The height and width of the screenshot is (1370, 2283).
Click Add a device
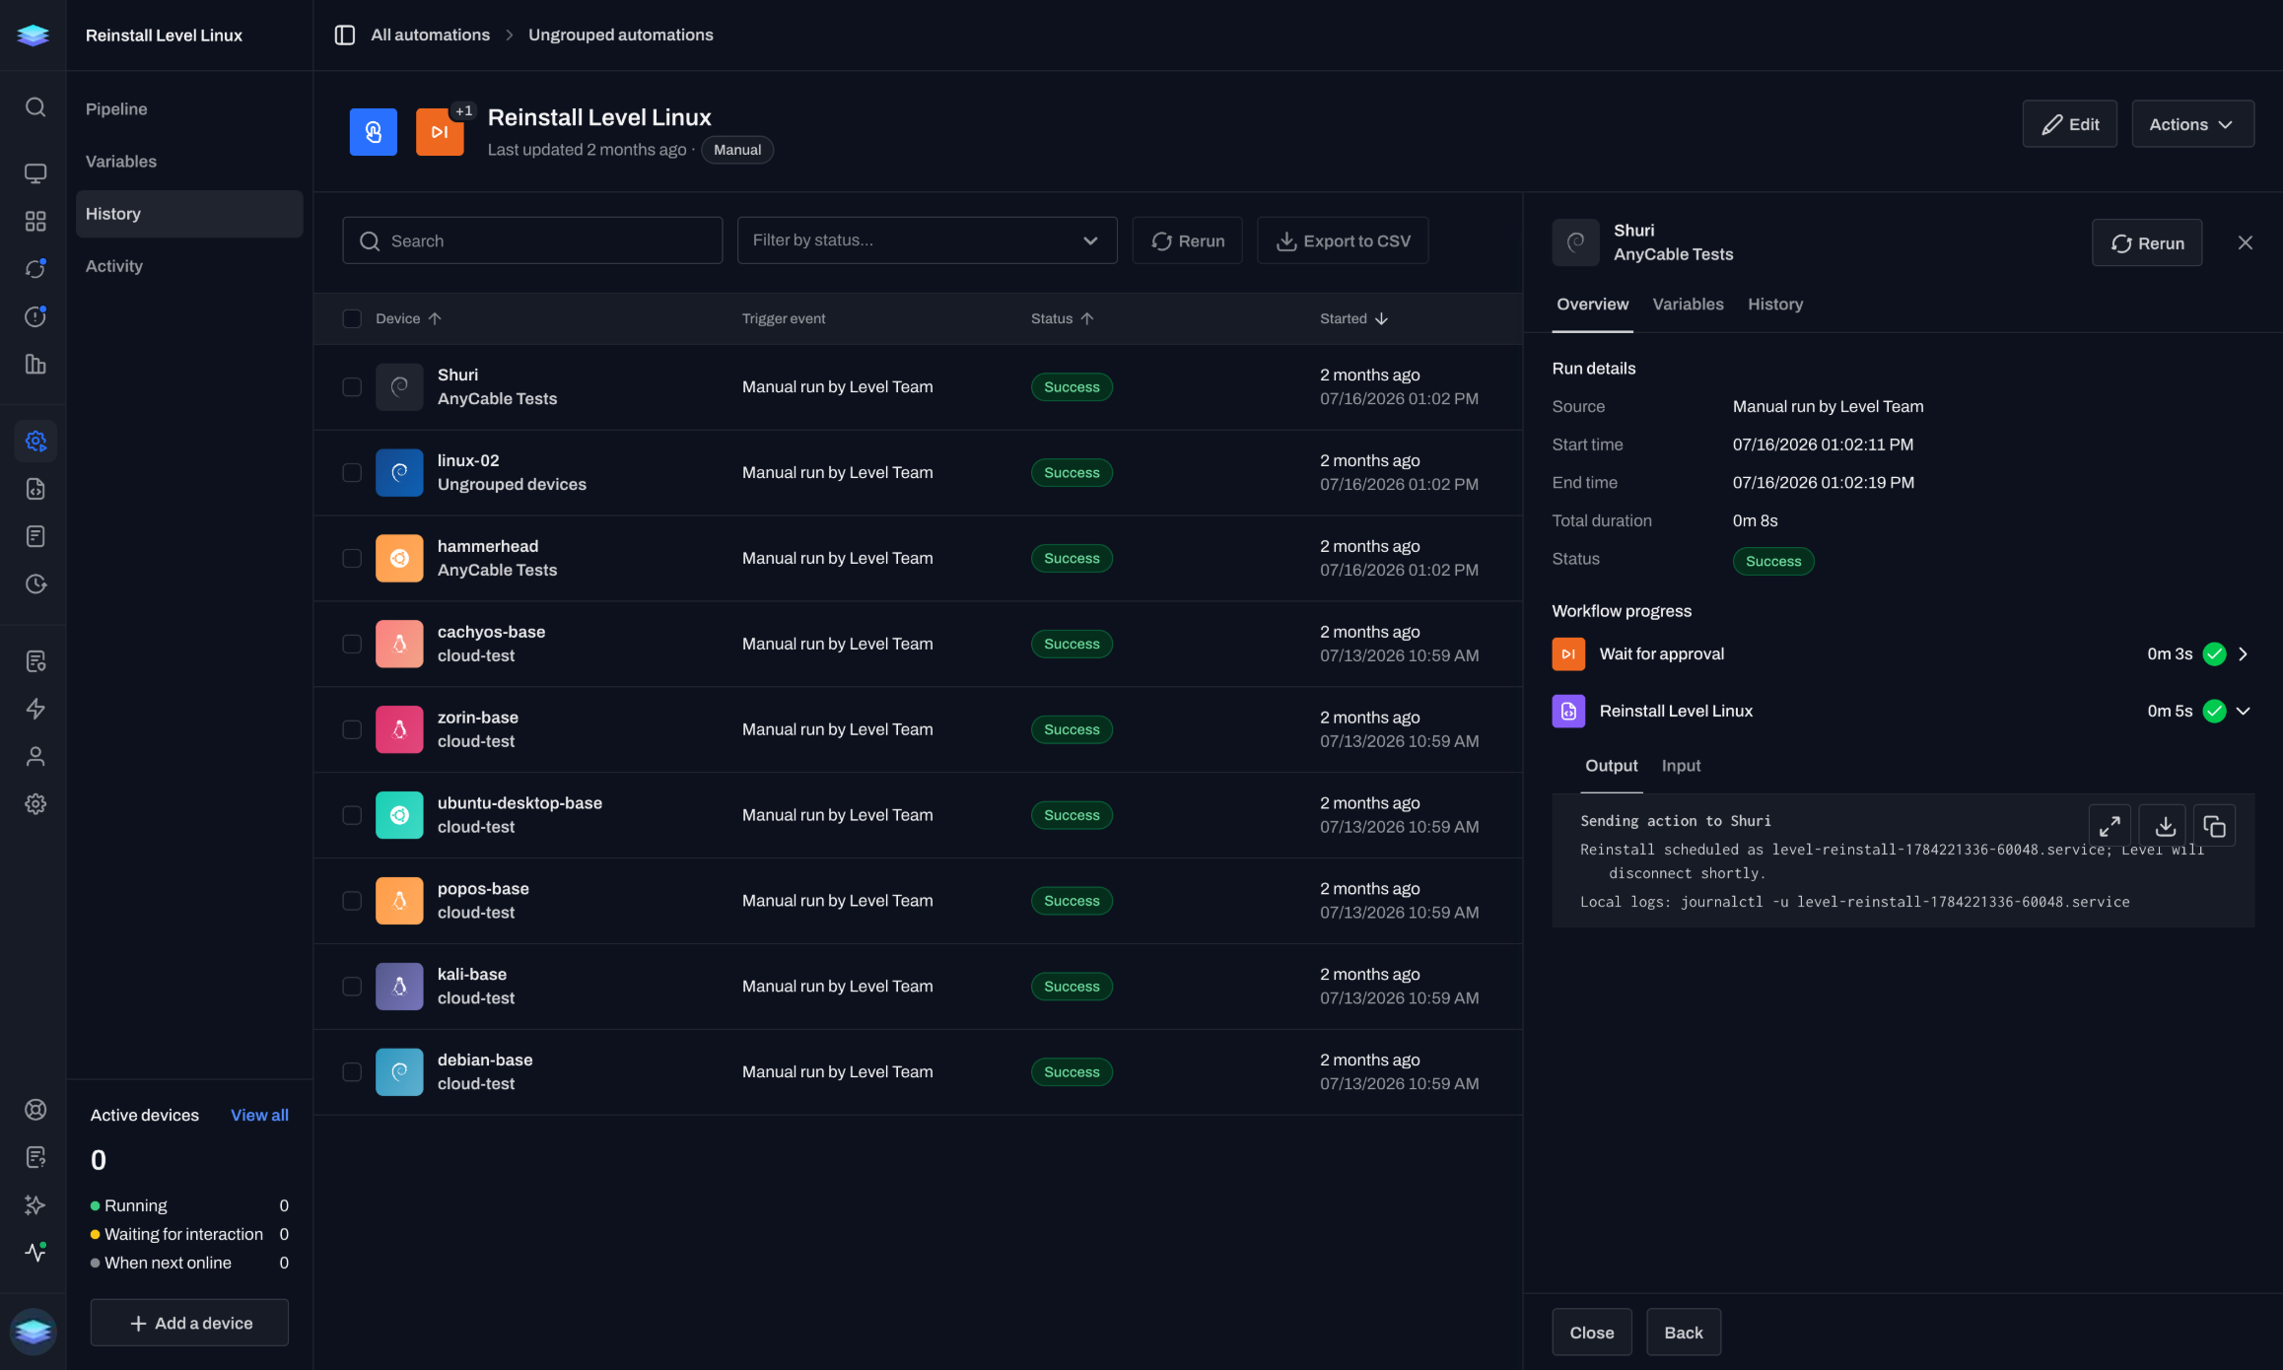pyautogui.click(x=189, y=1323)
